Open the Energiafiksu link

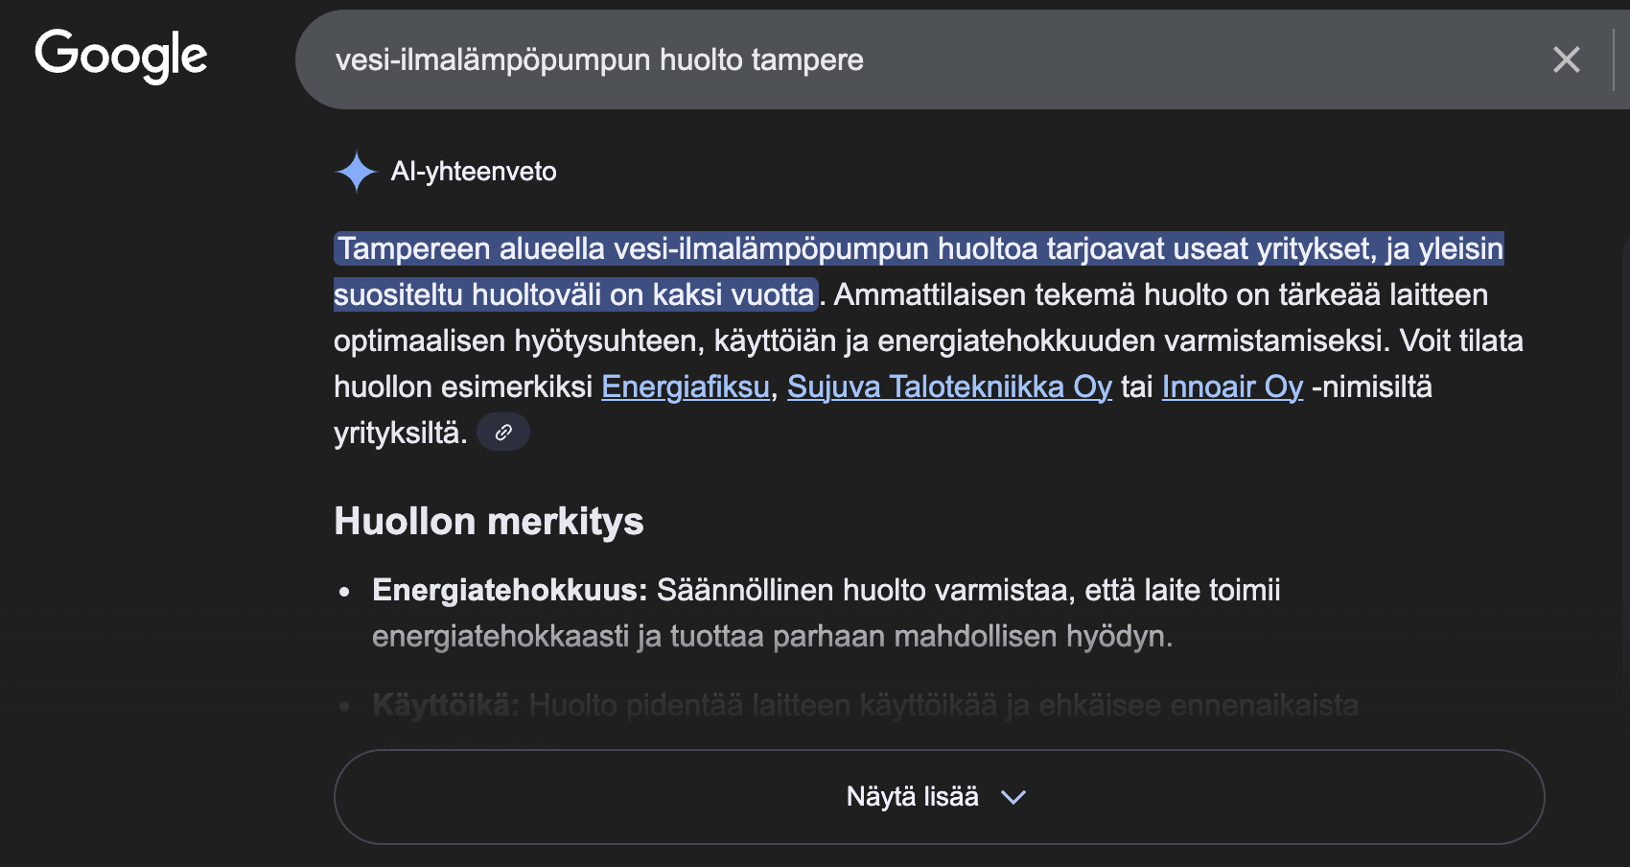(684, 387)
